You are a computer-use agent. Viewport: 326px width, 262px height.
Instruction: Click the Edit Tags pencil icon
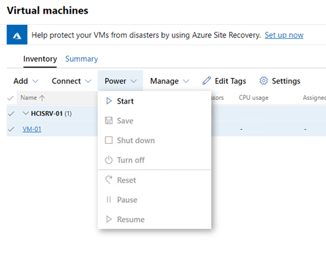pos(207,81)
